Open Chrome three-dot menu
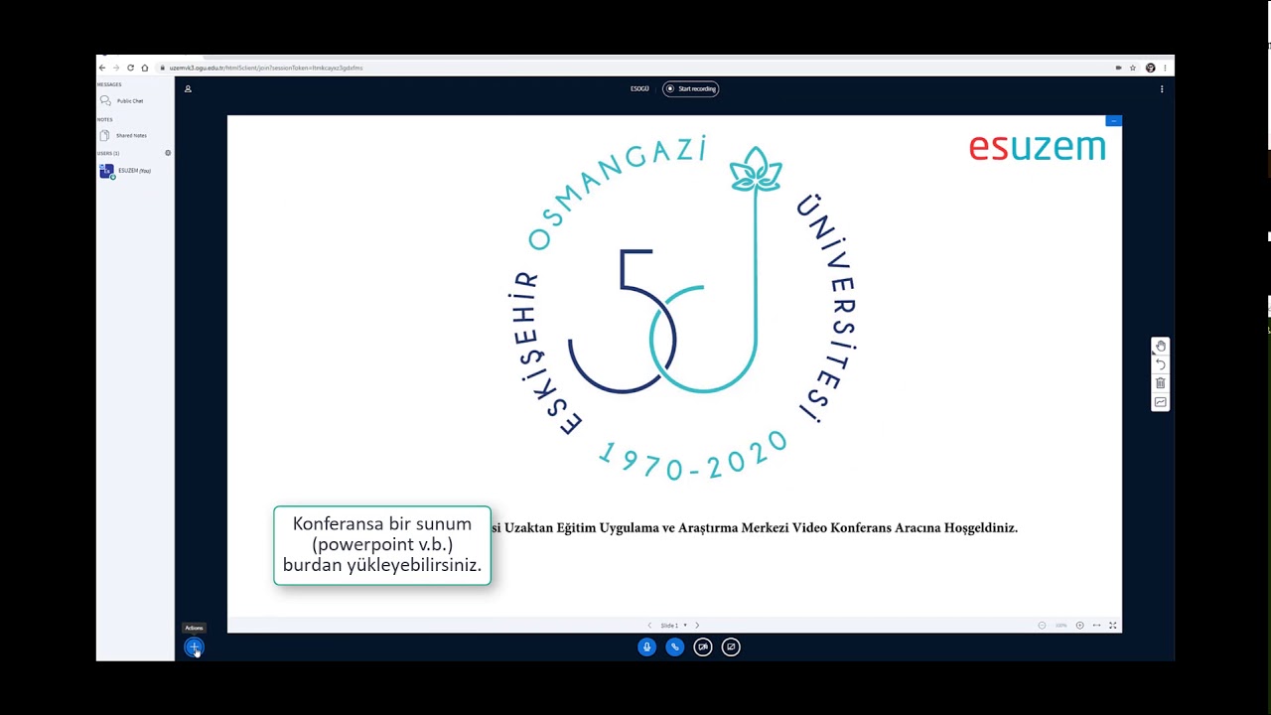This screenshot has height=715, width=1271. click(x=1166, y=68)
